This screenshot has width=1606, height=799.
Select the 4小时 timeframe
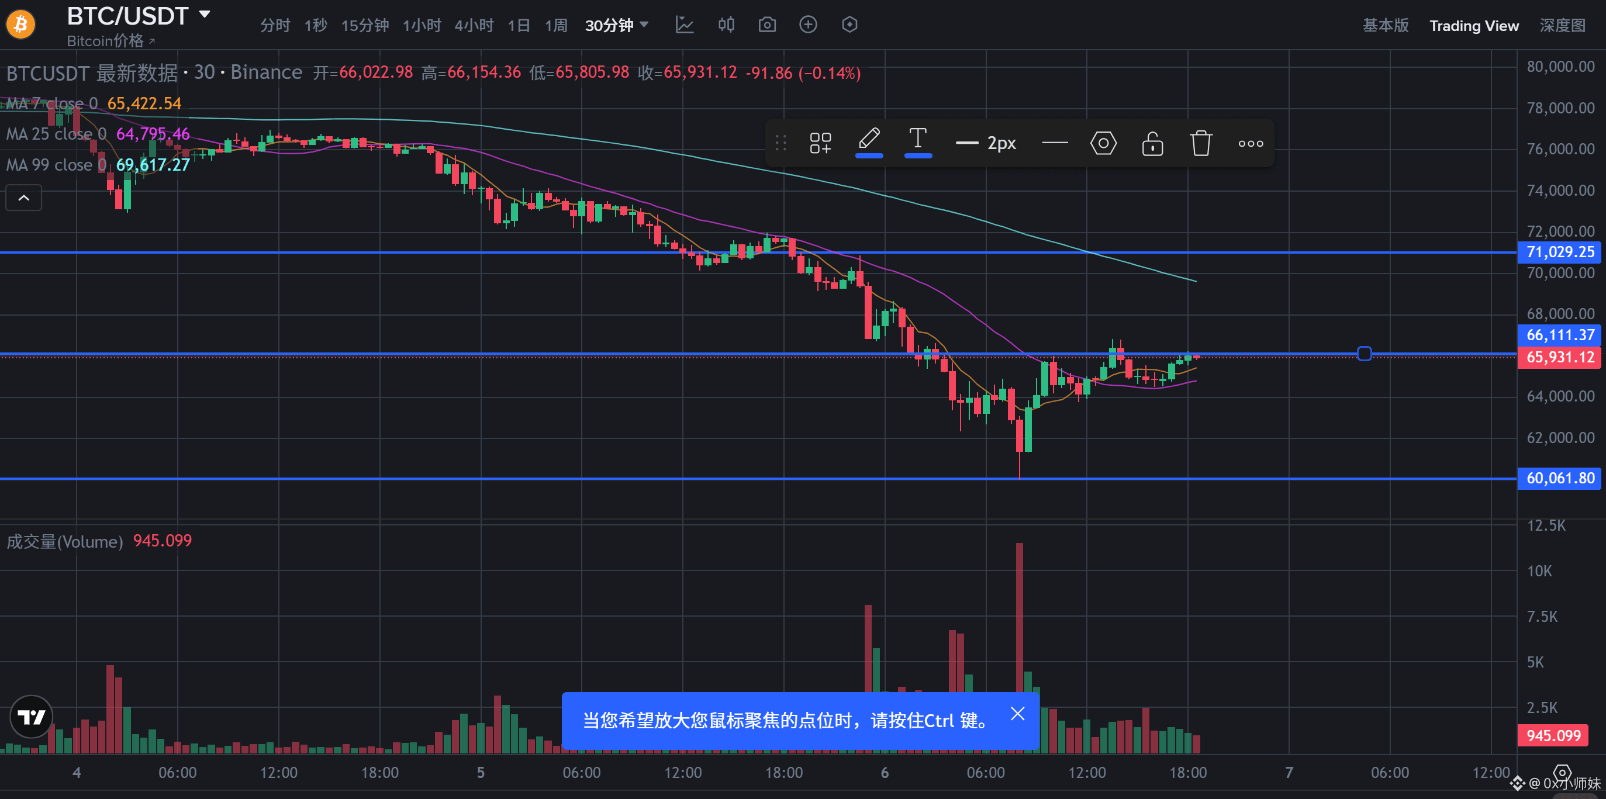pyautogui.click(x=474, y=26)
